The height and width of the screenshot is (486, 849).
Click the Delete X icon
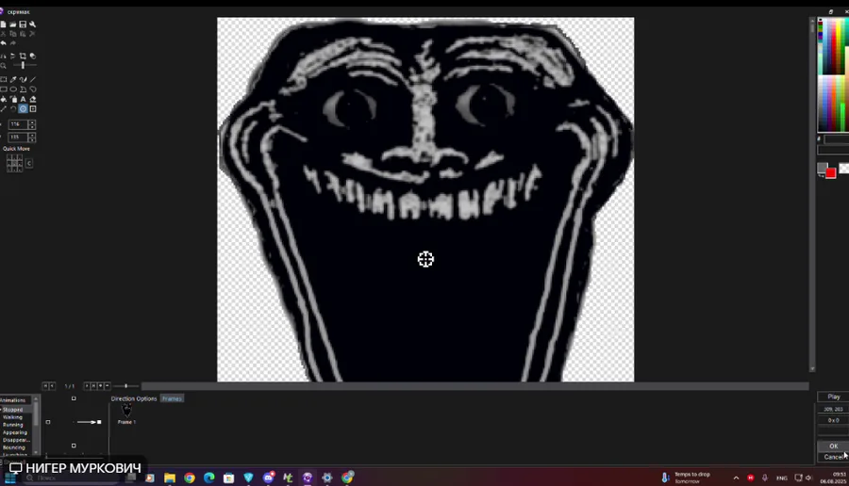tap(32, 34)
